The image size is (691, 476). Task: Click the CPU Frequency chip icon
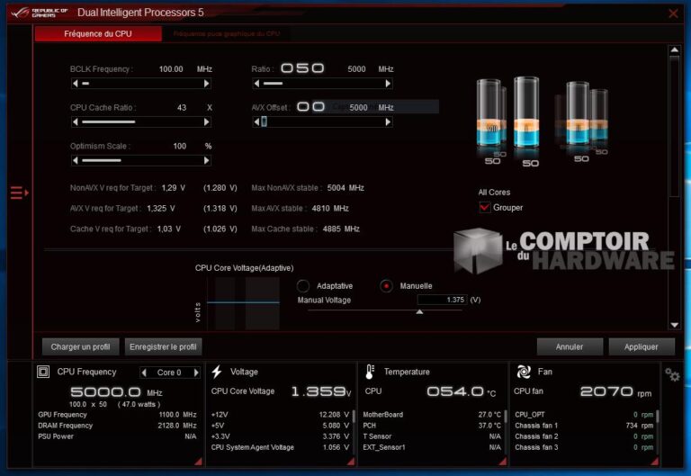[43, 372]
